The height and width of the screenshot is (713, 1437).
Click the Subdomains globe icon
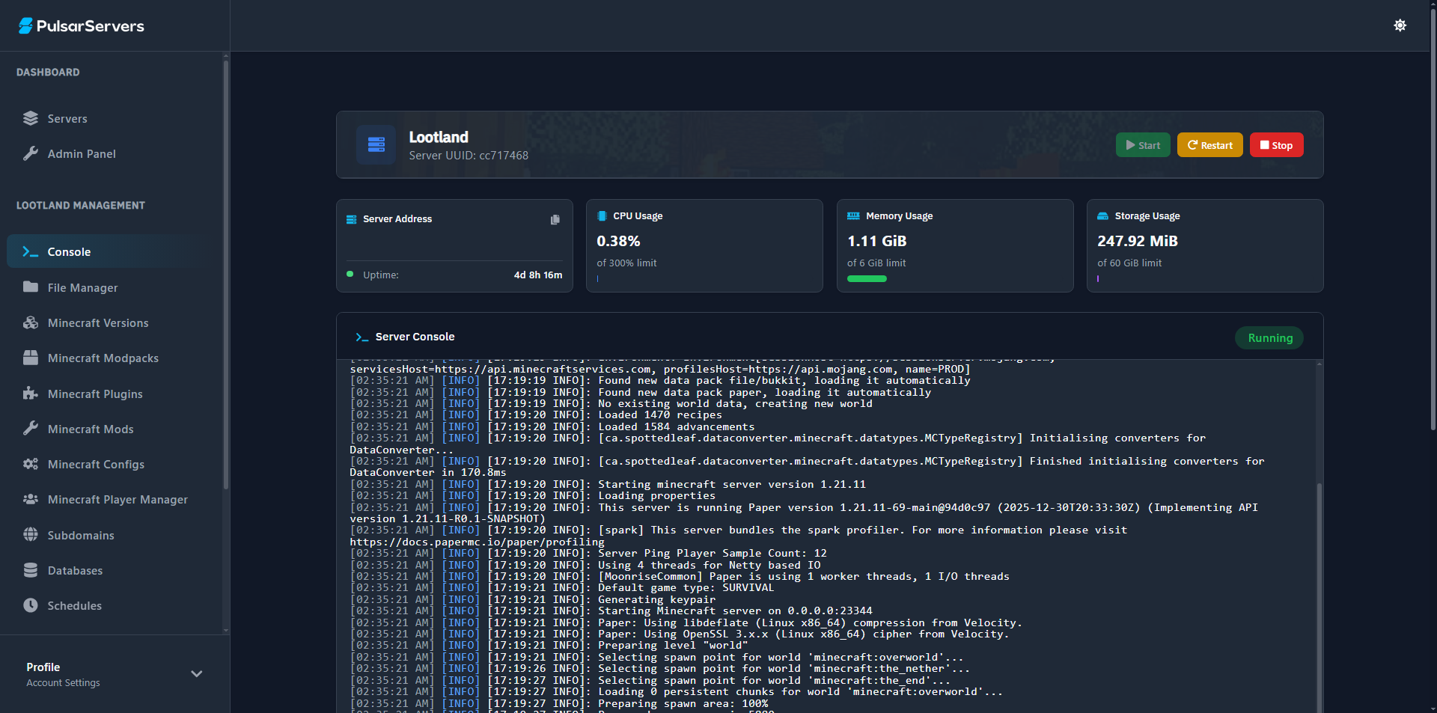(31, 535)
